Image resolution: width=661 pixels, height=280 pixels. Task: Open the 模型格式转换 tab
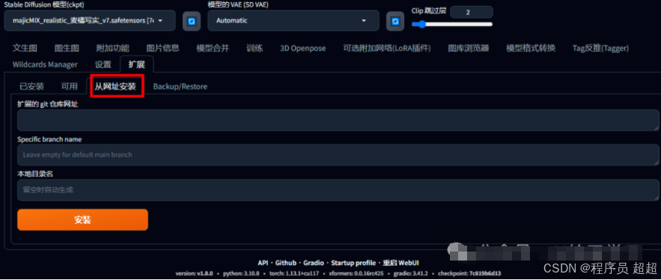(x=531, y=48)
